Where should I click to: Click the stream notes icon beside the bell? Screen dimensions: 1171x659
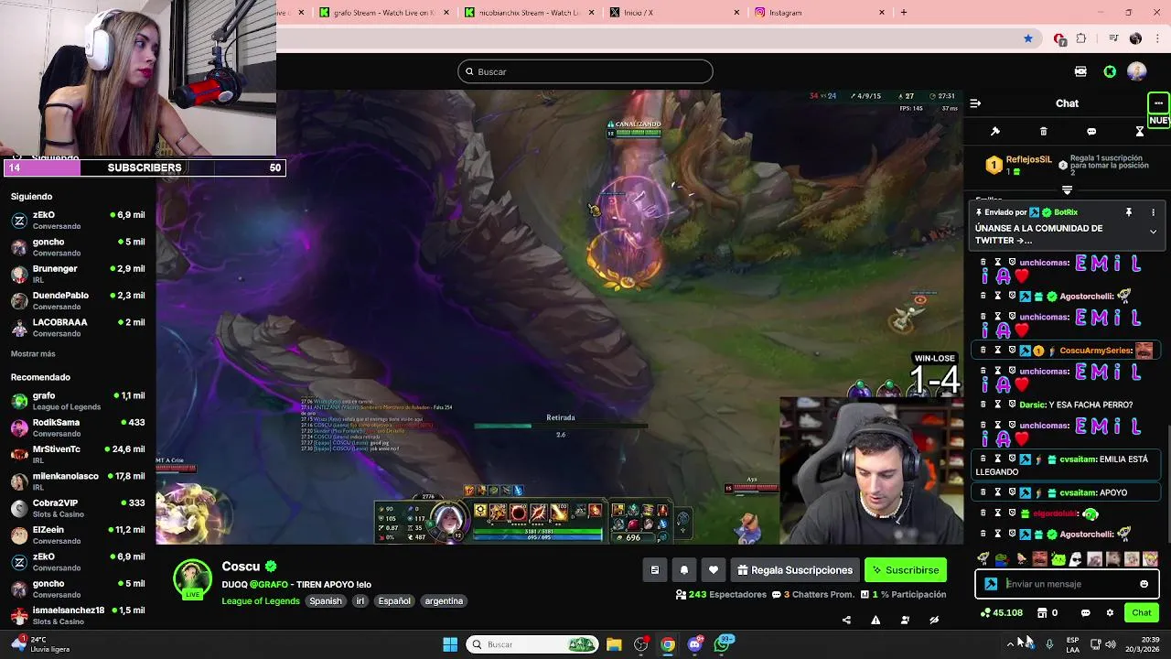tap(655, 570)
